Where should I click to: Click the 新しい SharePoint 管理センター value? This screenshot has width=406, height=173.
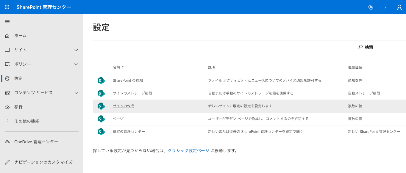coord(374,132)
